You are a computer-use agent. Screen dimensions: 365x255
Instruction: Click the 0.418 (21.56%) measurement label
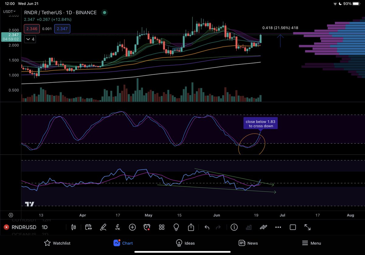[280, 28]
